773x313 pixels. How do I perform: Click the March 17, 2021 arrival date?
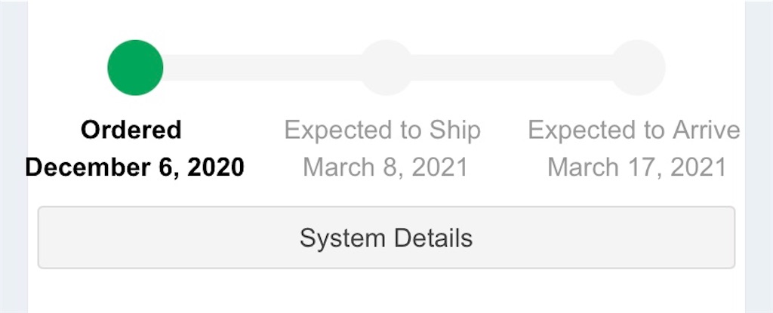636,167
